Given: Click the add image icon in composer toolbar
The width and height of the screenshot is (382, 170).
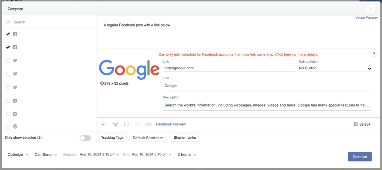Looking at the screenshot, I should [103, 124].
